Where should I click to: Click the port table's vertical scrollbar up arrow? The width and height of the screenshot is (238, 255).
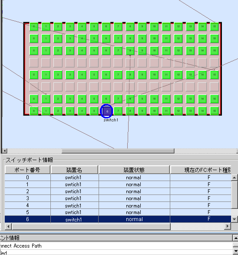[x=234, y=178]
